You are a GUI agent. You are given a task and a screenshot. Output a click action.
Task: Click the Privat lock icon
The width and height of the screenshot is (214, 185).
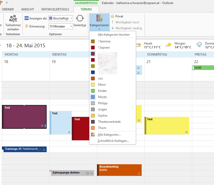112,16
